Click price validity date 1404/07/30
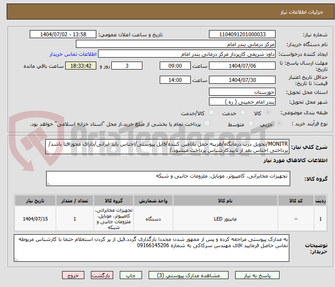The image size is (335, 287). (242, 80)
